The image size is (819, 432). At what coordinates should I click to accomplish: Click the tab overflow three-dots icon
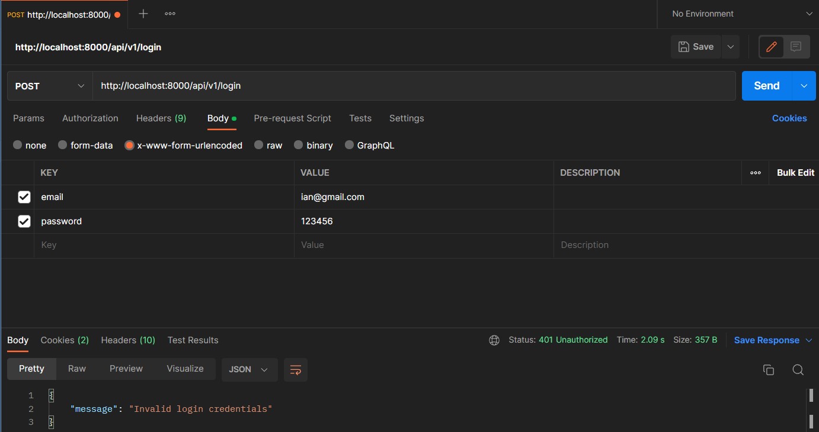click(x=170, y=14)
